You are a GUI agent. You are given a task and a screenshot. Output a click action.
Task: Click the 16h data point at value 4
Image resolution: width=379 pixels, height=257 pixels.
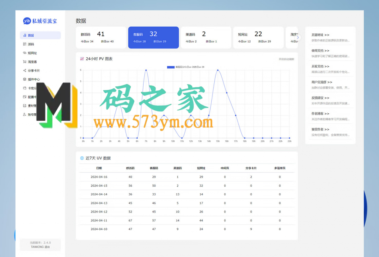pos(227,93)
